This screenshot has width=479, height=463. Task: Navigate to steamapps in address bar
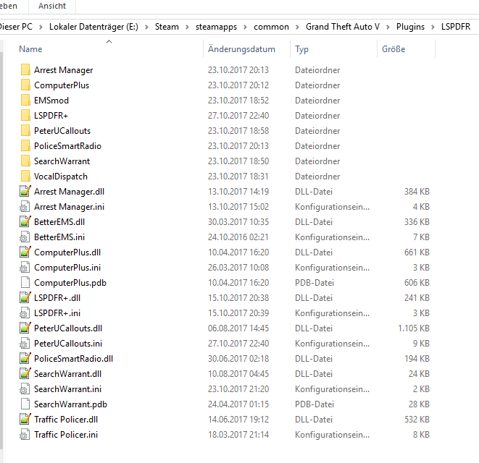[x=216, y=27]
